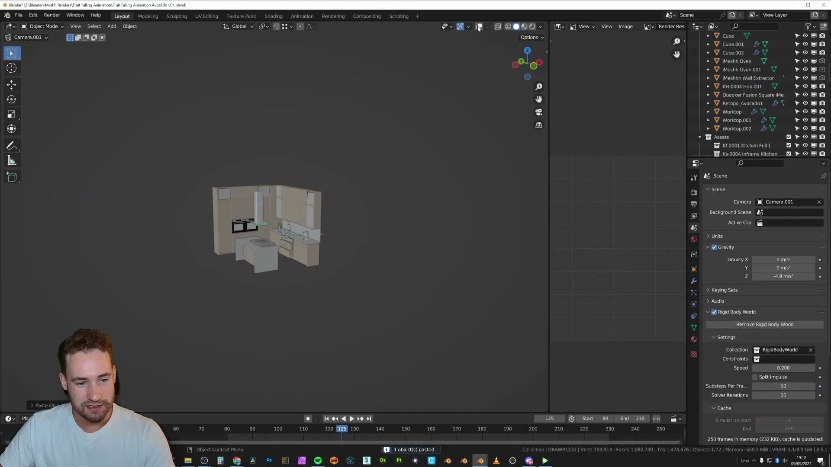
Task: Open Photoshop from the taskbar
Action: click(269, 461)
